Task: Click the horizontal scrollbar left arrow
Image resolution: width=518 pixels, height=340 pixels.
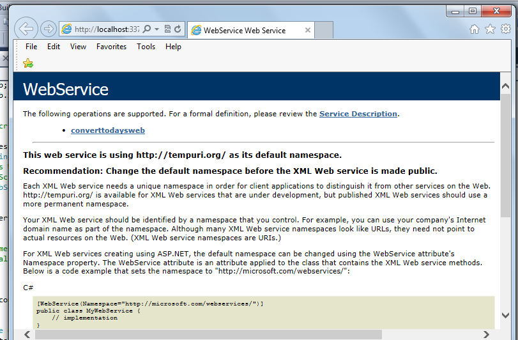Action: point(27,334)
